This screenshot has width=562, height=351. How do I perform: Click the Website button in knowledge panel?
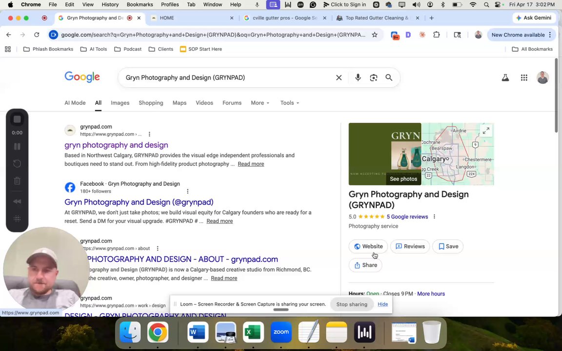click(368, 246)
